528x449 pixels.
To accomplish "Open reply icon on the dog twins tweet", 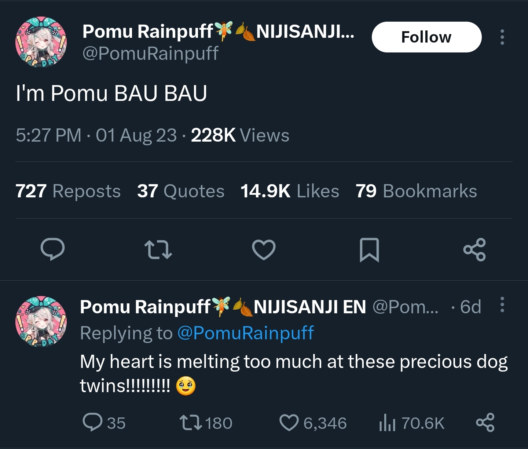I will [92, 423].
